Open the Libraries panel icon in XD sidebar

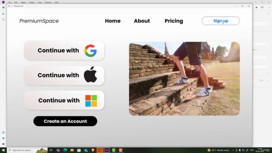3,133
